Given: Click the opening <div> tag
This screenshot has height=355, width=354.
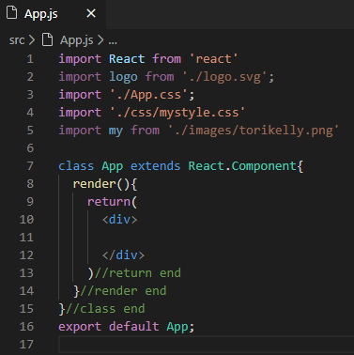Looking at the screenshot, I should (x=119, y=220).
